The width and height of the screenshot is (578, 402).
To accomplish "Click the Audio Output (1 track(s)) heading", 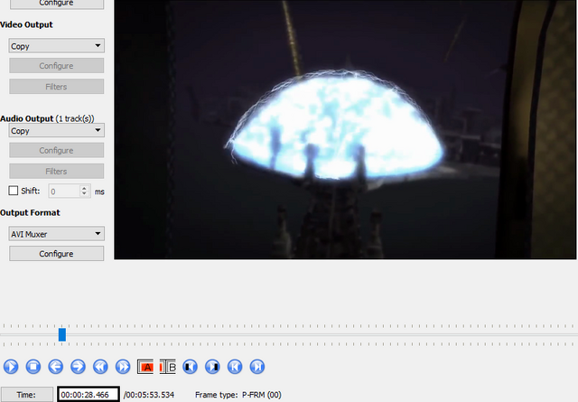I will click(x=47, y=118).
